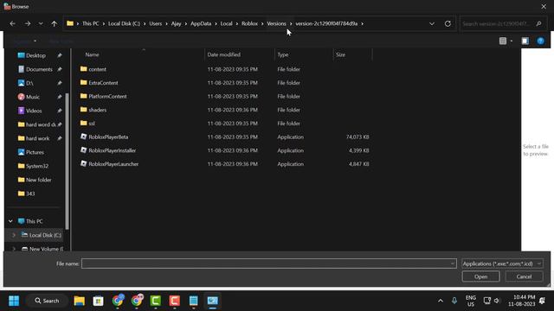Expand address bar history dropdown

432,23
